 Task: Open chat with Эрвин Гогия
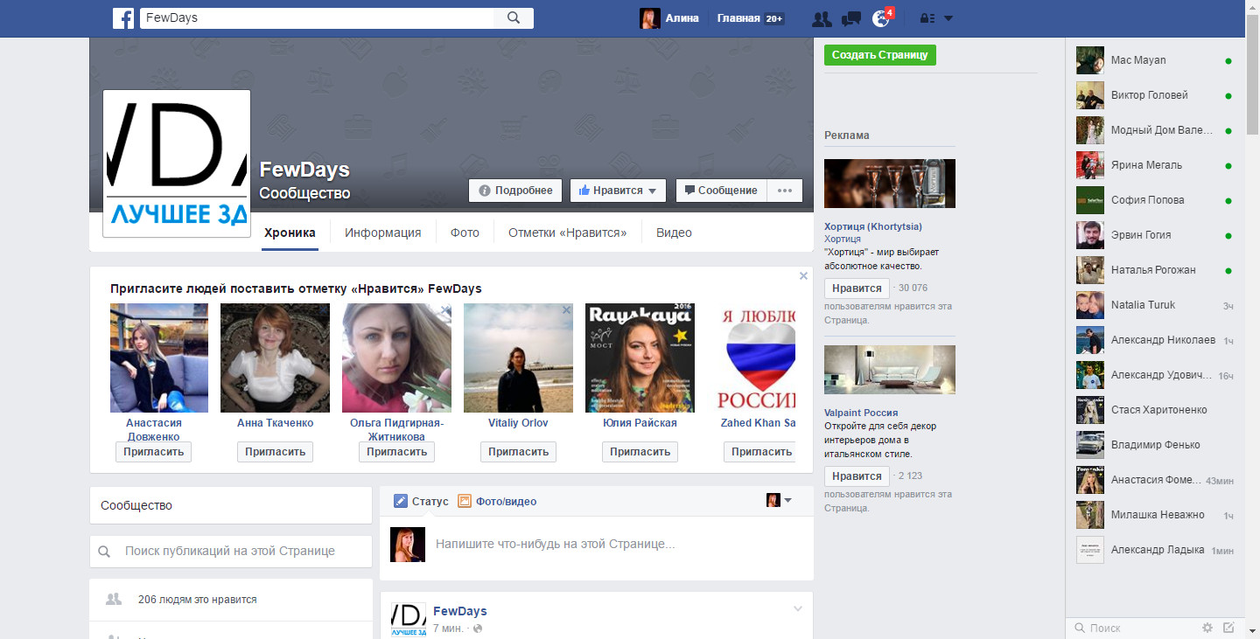coord(1155,235)
